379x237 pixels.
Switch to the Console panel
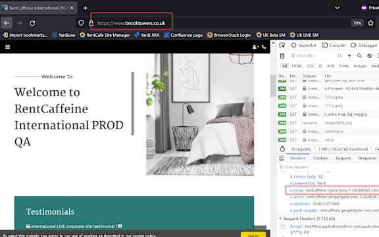(x=334, y=45)
